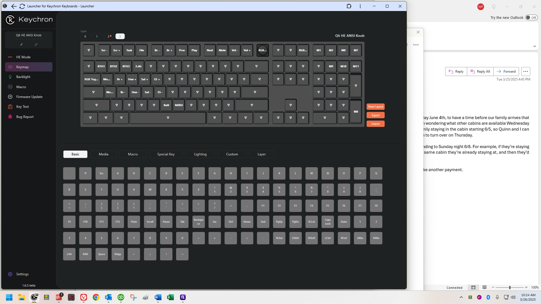Open the Backlight section with the bulb icon
This screenshot has height=304, width=541.
pos(28,77)
